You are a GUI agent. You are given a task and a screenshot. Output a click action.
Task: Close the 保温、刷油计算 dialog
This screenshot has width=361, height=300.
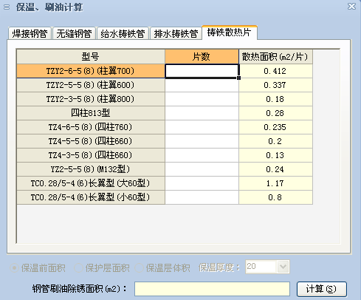coord(351,6)
